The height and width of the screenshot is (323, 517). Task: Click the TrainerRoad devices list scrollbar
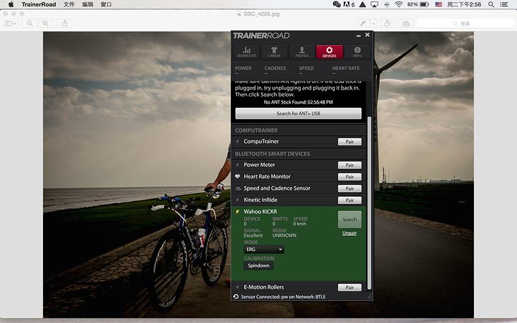click(x=369, y=203)
